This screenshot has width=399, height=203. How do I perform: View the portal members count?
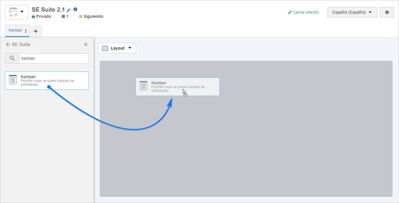(x=65, y=16)
